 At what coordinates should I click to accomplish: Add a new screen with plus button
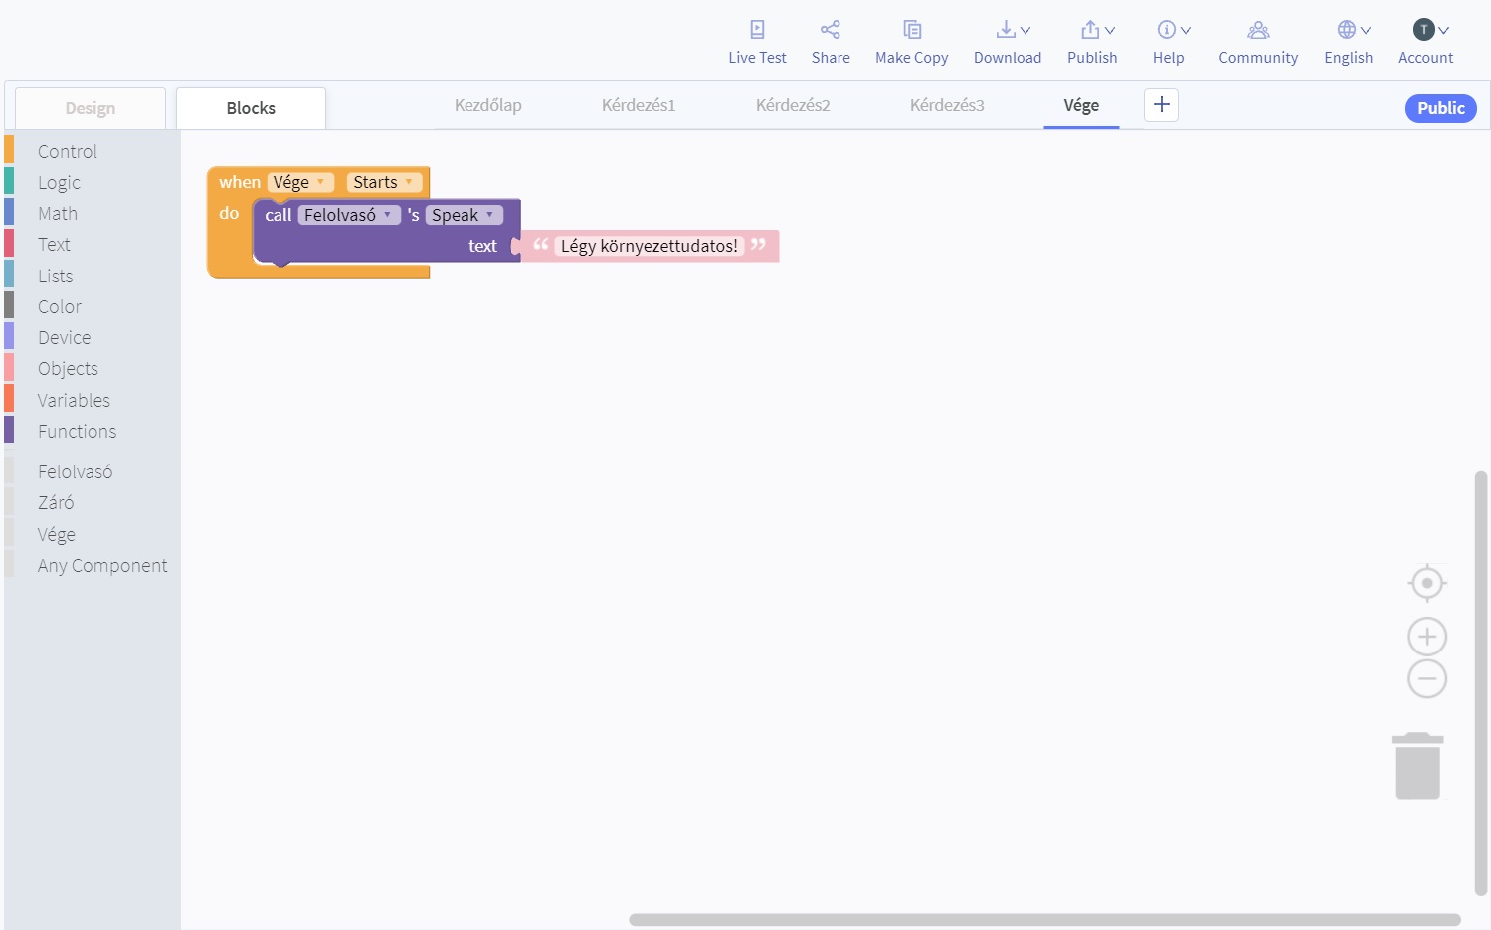point(1161,105)
